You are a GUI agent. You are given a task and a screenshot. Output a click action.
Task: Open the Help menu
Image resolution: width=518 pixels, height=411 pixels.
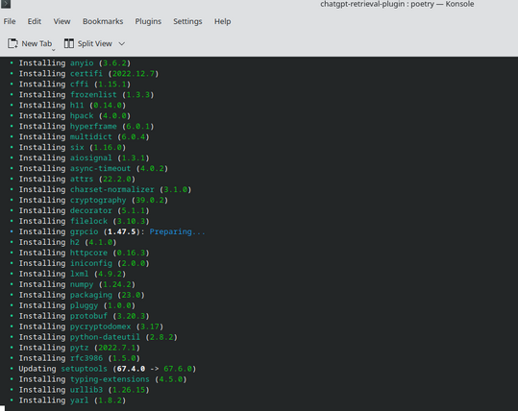[222, 21]
